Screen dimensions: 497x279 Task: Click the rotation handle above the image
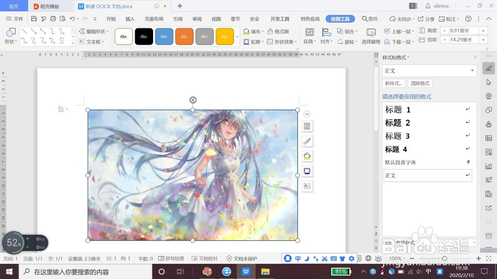click(x=193, y=100)
